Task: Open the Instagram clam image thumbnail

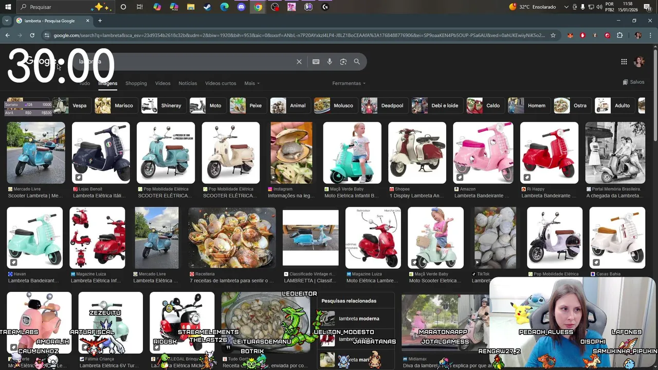Action: click(291, 153)
